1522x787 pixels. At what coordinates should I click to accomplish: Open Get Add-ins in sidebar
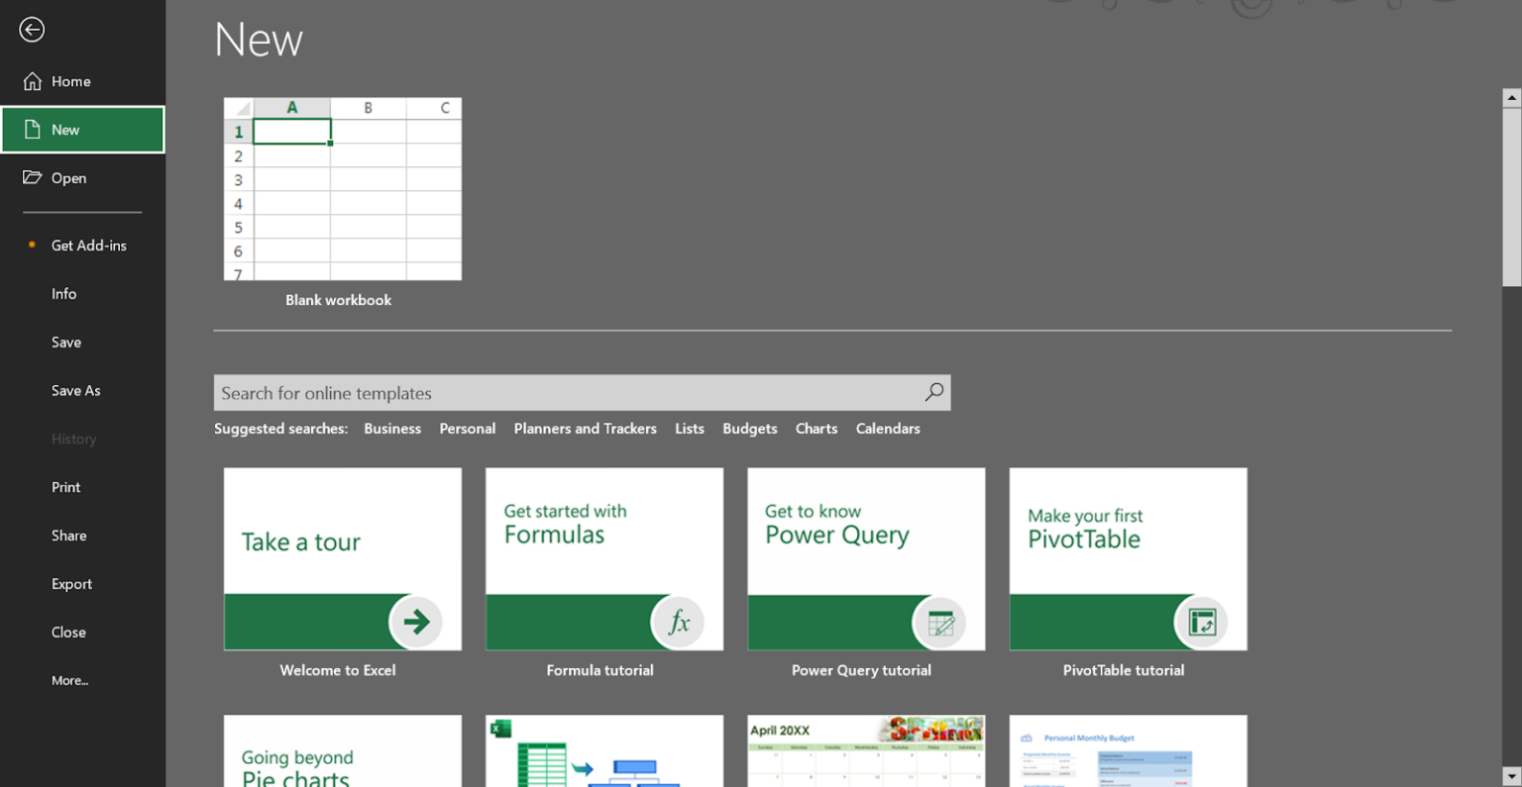click(83, 246)
